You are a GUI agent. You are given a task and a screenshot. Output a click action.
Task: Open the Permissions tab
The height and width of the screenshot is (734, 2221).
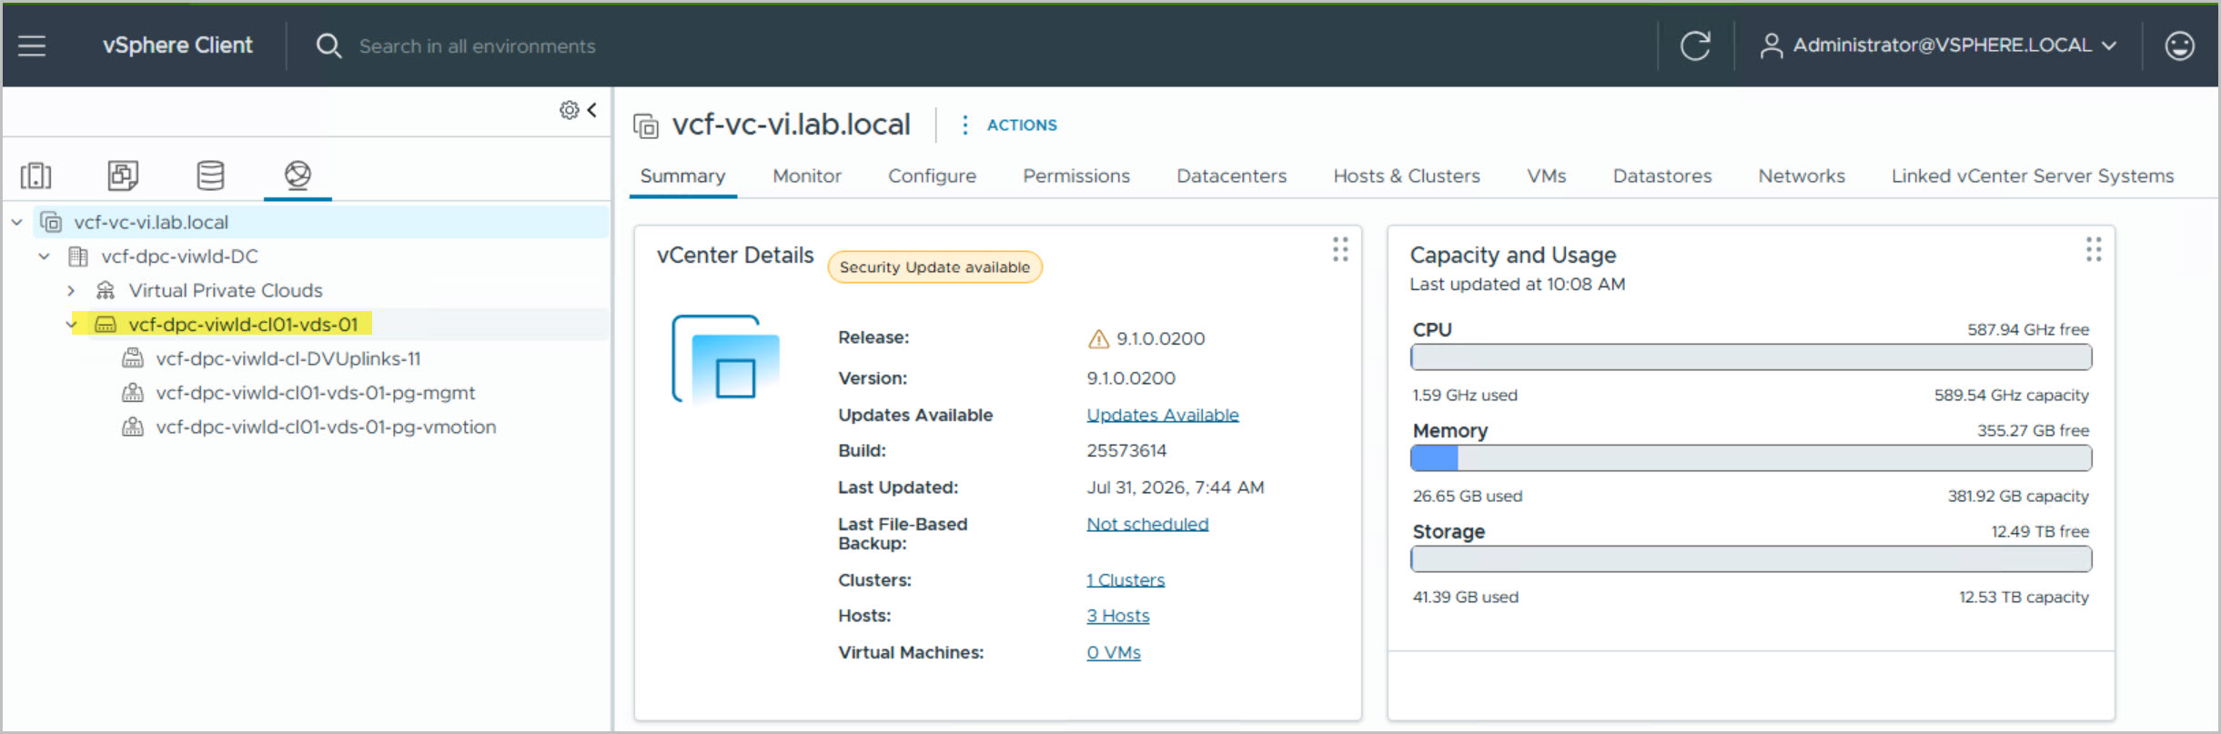pyautogui.click(x=1076, y=176)
